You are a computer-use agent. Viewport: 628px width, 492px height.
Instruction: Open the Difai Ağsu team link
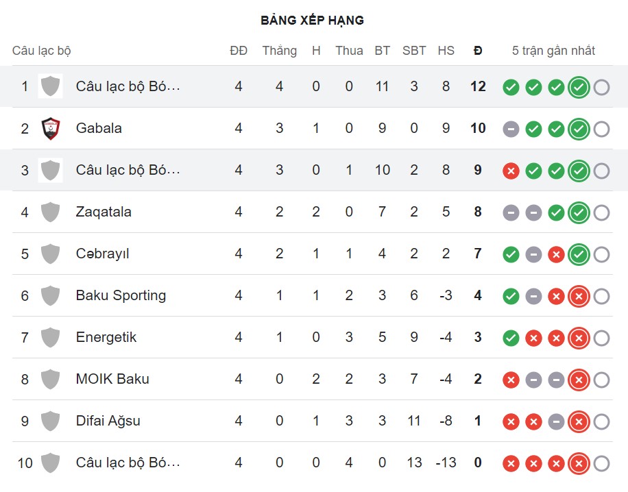click(108, 421)
